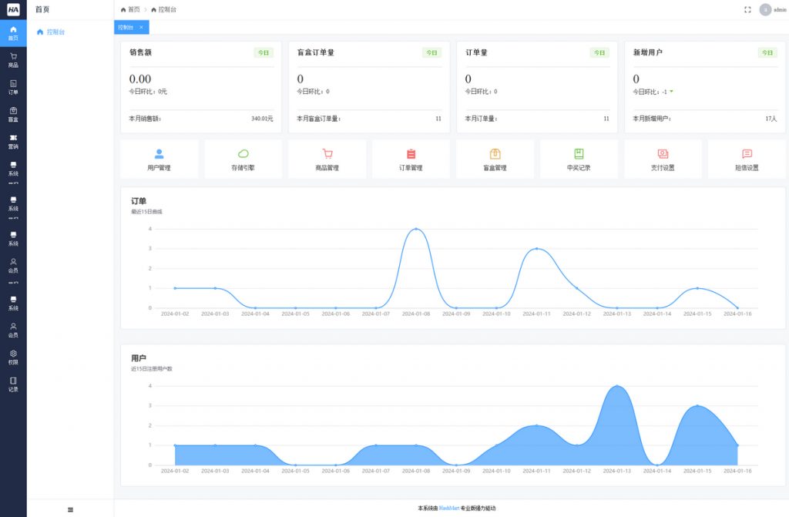Open the admin user dropdown
The height and width of the screenshot is (517, 789).
pos(771,9)
